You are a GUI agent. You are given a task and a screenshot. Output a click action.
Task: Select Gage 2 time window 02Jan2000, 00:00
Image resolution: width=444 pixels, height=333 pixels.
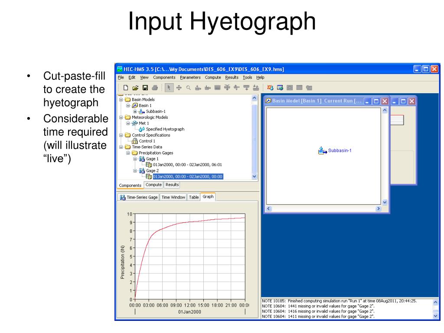pos(188,177)
